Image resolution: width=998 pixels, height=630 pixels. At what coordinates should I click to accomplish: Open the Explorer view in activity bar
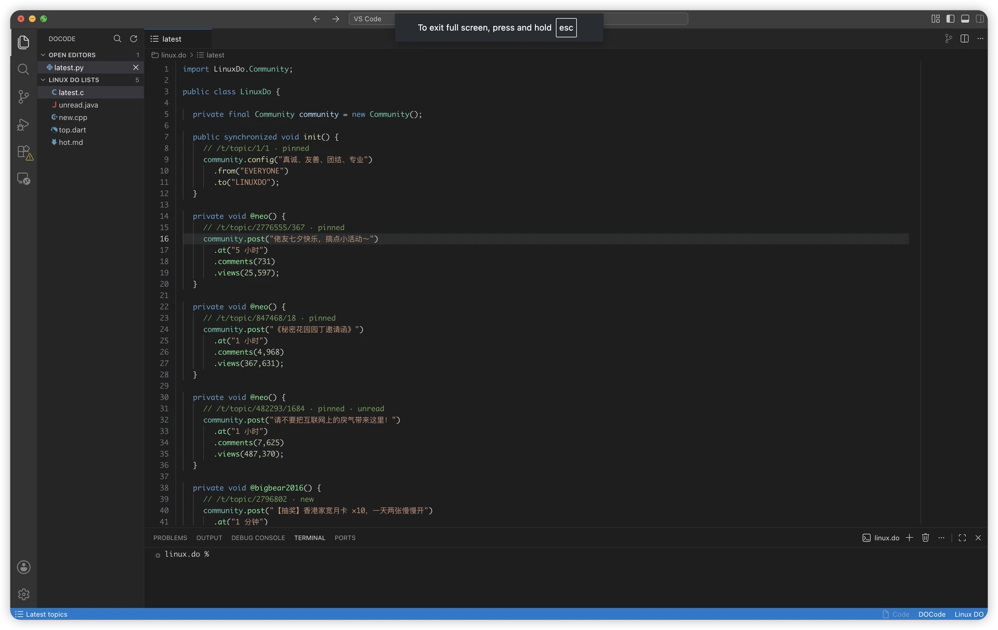click(x=23, y=42)
